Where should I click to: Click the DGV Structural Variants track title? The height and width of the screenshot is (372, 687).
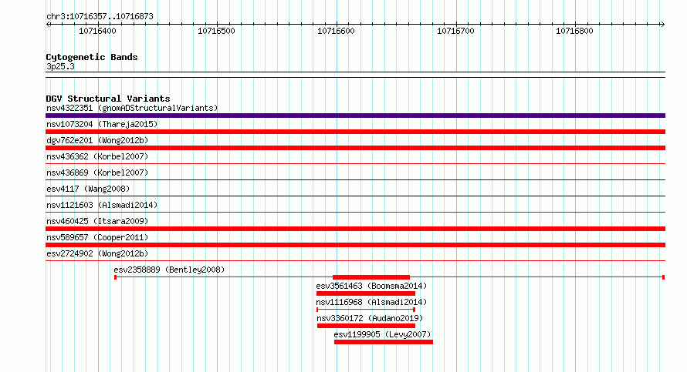(108, 99)
